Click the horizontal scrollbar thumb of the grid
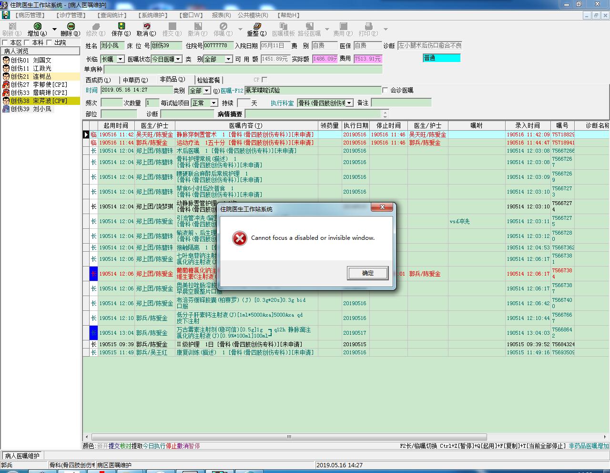This screenshot has width=610, height=473. 288,437
